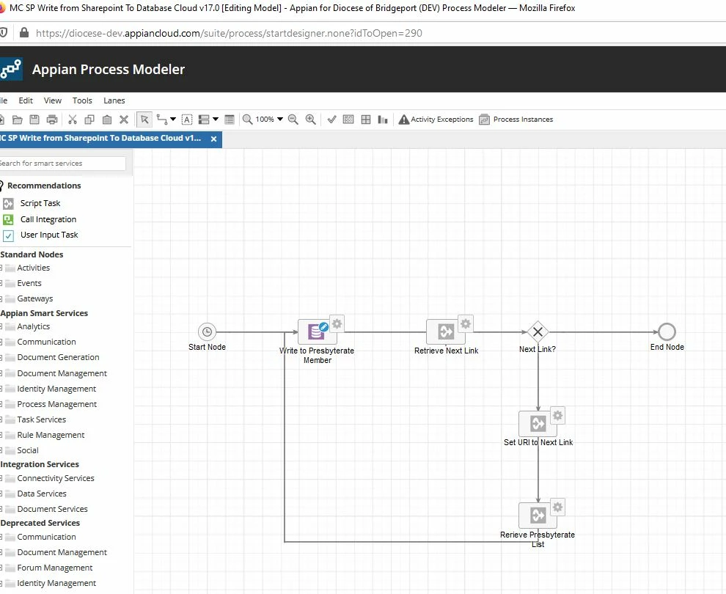726x594 pixels.
Task: Click gear badge on Retrieve Next Link node
Action: point(466,323)
